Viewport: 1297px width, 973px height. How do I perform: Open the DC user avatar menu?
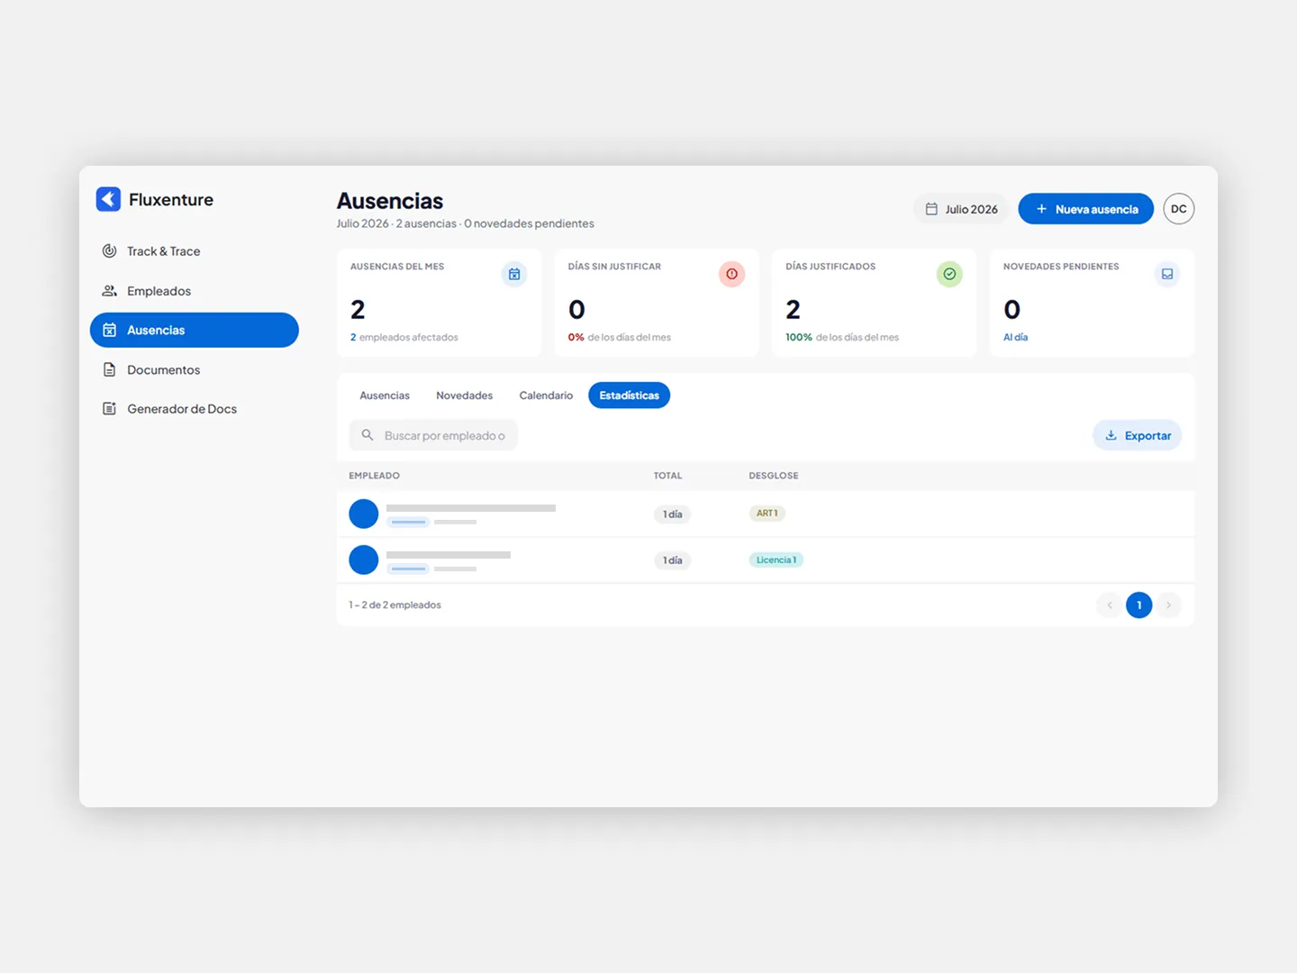(x=1179, y=209)
